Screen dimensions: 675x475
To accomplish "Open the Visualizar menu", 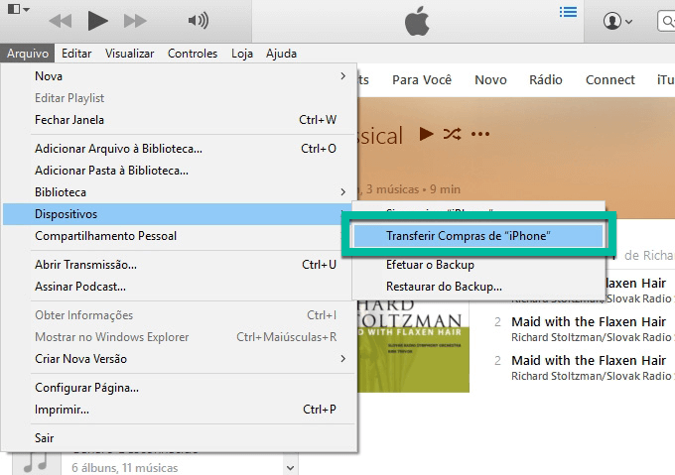I will (x=130, y=54).
